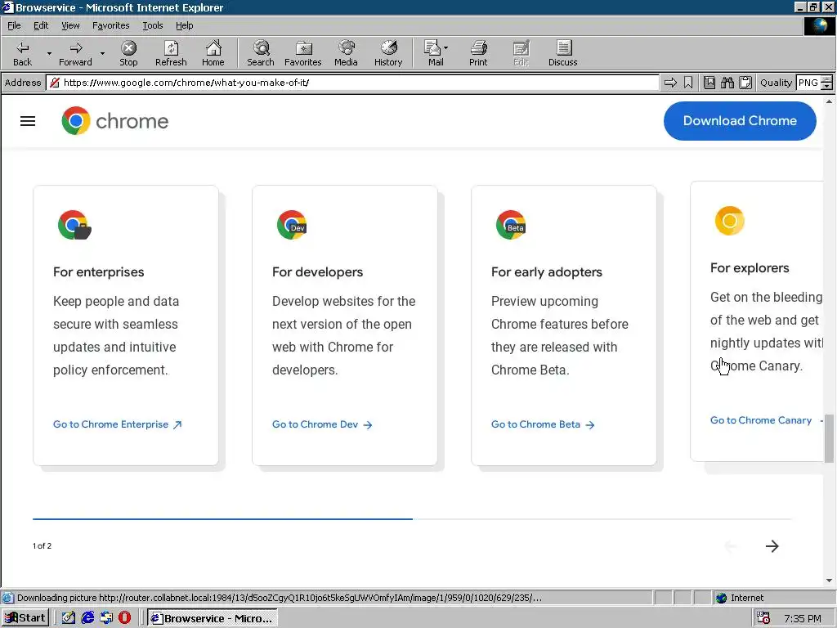Follow the Go to Chrome Beta link
Screen dimensions: 837x628
click(x=543, y=424)
